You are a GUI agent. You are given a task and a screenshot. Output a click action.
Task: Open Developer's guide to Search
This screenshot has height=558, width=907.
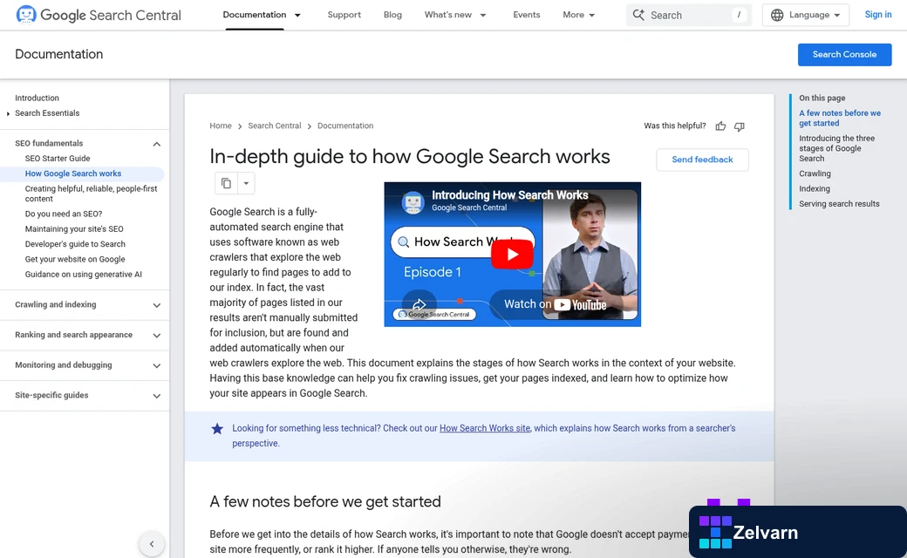75,244
